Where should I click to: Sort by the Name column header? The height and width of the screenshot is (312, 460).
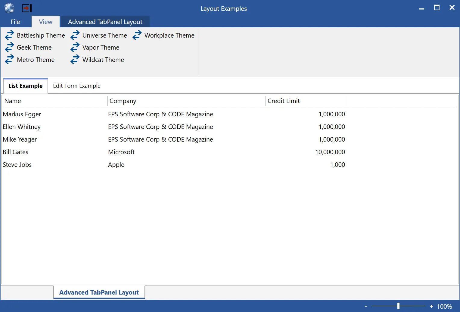click(x=55, y=101)
